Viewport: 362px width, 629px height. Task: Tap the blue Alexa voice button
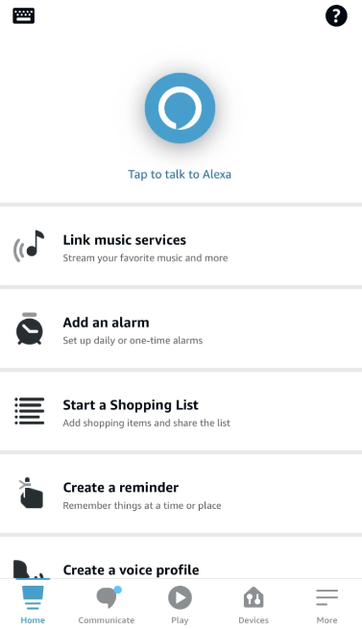pos(180,108)
